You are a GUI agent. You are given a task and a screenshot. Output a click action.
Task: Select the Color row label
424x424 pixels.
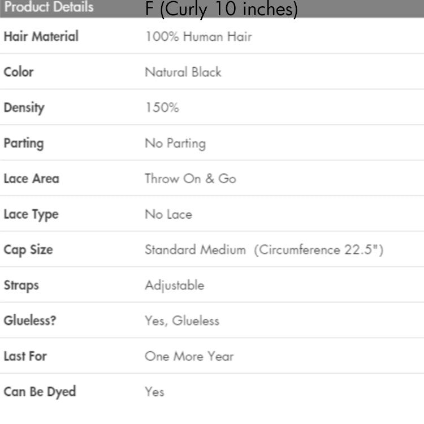(19, 72)
